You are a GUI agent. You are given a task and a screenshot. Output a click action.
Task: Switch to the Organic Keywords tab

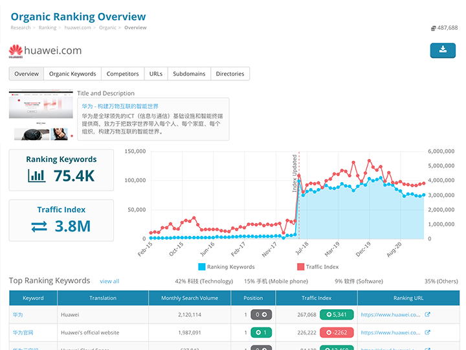[x=72, y=74]
